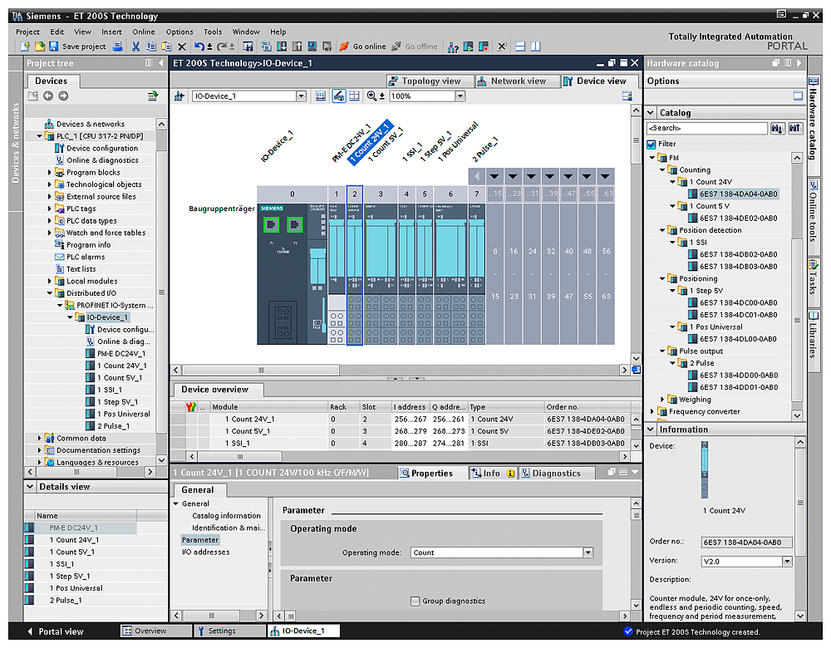This screenshot has width=831, height=648.
Task: Open an existing project via toolbar icon
Action: [x=40, y=47]
